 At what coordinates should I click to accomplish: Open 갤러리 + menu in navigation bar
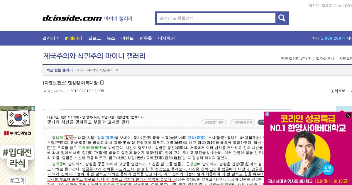pyautogui.click(x=51, y=38)
